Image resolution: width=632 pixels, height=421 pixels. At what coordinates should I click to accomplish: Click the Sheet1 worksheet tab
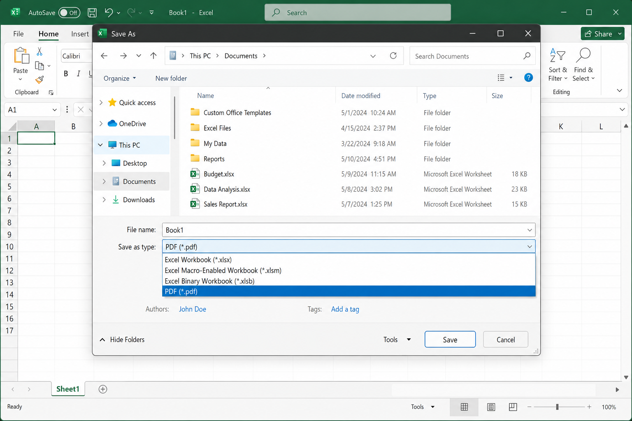click(x=68, y=389)
